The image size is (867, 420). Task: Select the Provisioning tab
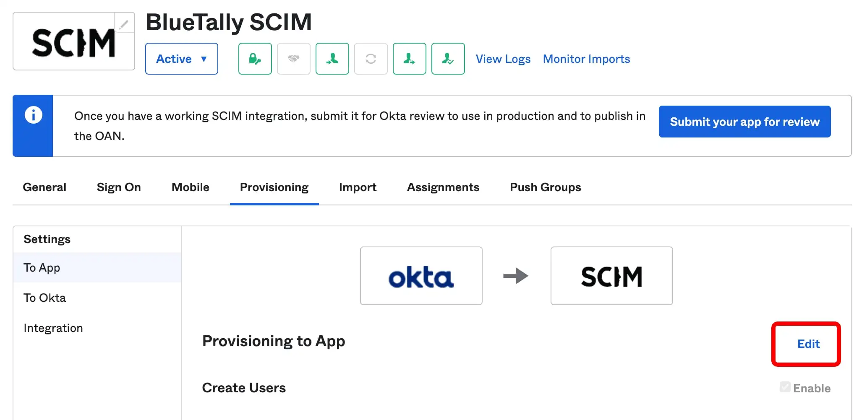pyautogui.click(x=274, y=187)
